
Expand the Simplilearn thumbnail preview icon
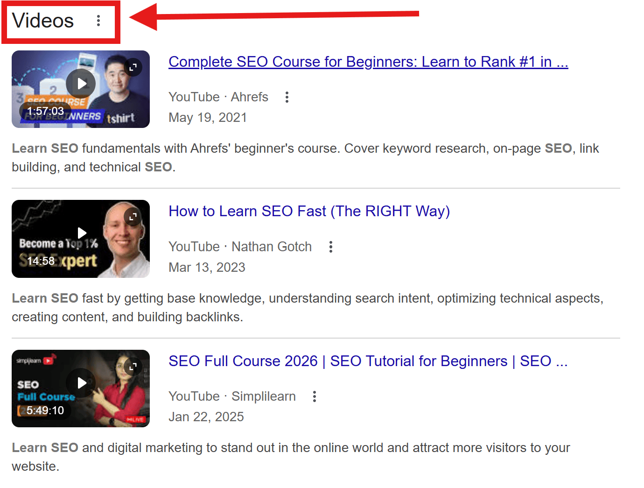point(133,367)
